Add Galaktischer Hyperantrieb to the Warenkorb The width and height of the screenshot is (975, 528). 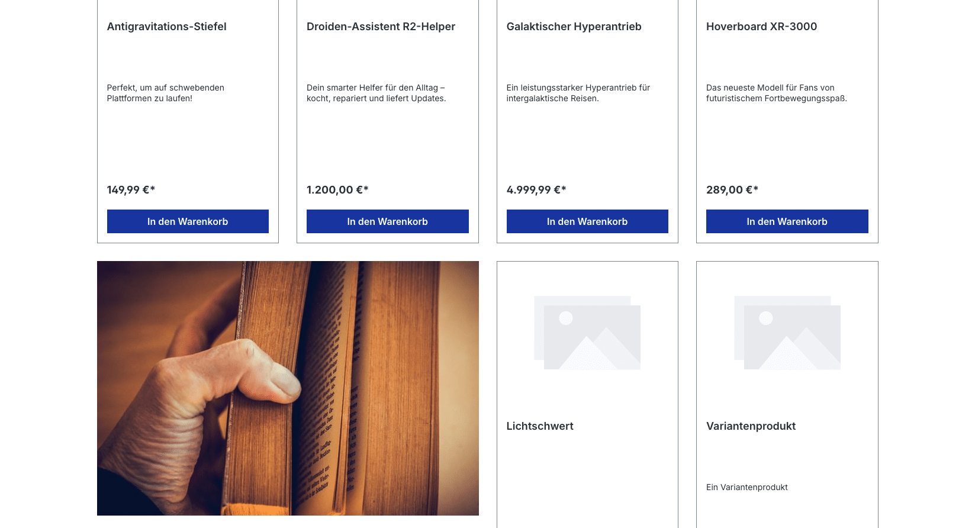587,221
